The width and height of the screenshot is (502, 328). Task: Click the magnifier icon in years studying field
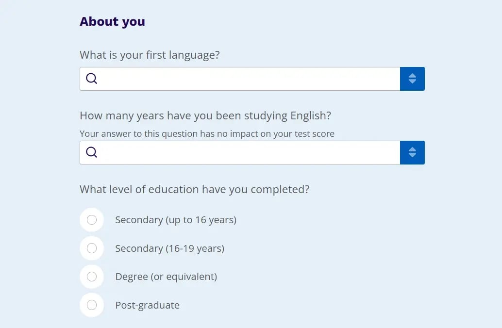(92, 152)
